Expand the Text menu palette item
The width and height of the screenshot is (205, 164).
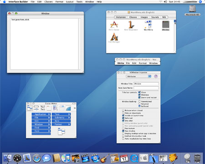click(x=61, y=114)
